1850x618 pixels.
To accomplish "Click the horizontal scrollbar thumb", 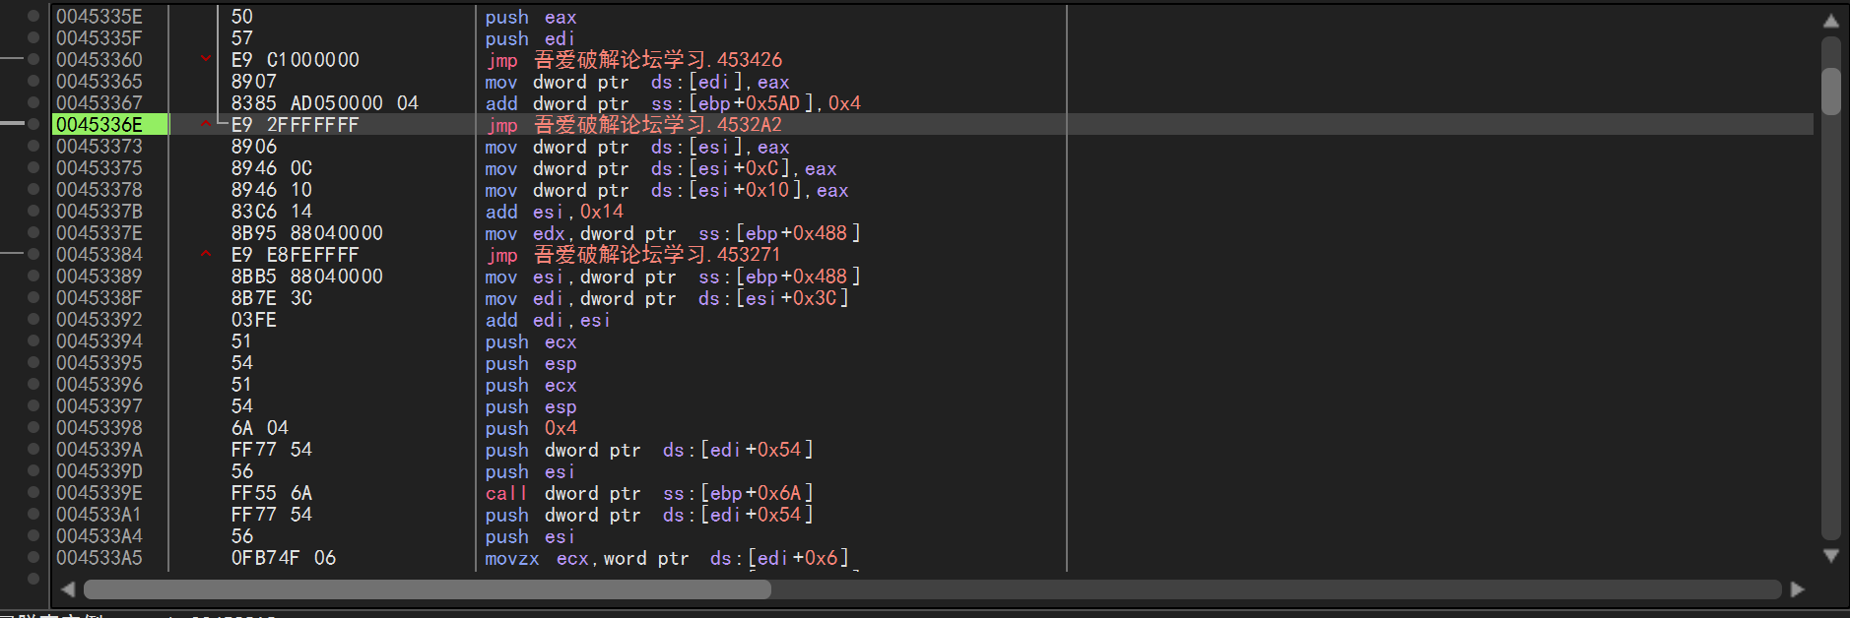I will 427,589.
